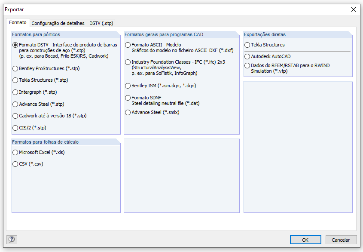Close the Exportar dialog window
The image size is (363, 252).
(x=354, y=9)
